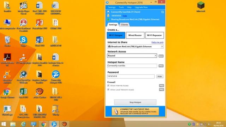
Task: Launch Excel desktop shortcut
Action: pyautogui.click(x=24, y=93)
